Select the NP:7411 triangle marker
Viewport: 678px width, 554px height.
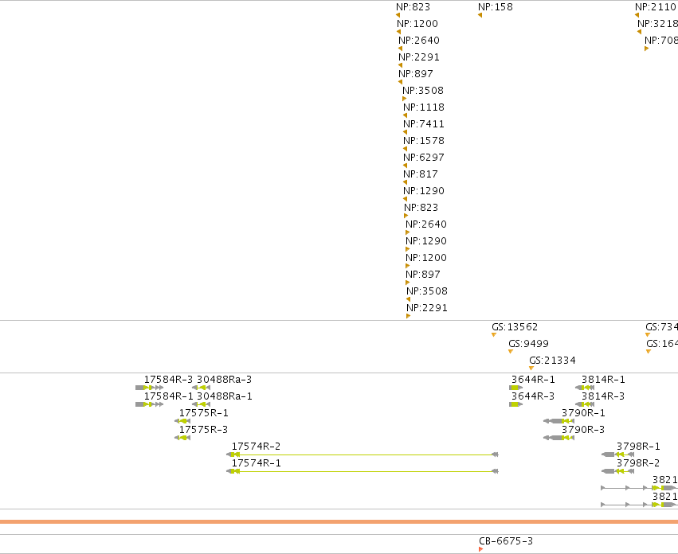406,132
